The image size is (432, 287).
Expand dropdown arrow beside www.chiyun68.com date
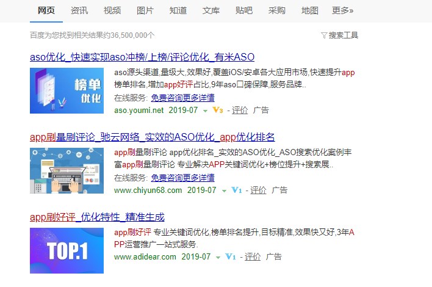point(224,191)
